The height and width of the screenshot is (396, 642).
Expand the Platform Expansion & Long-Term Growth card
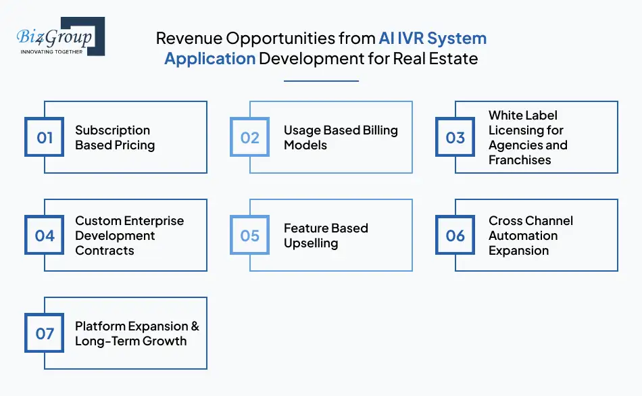click(125, 332)
